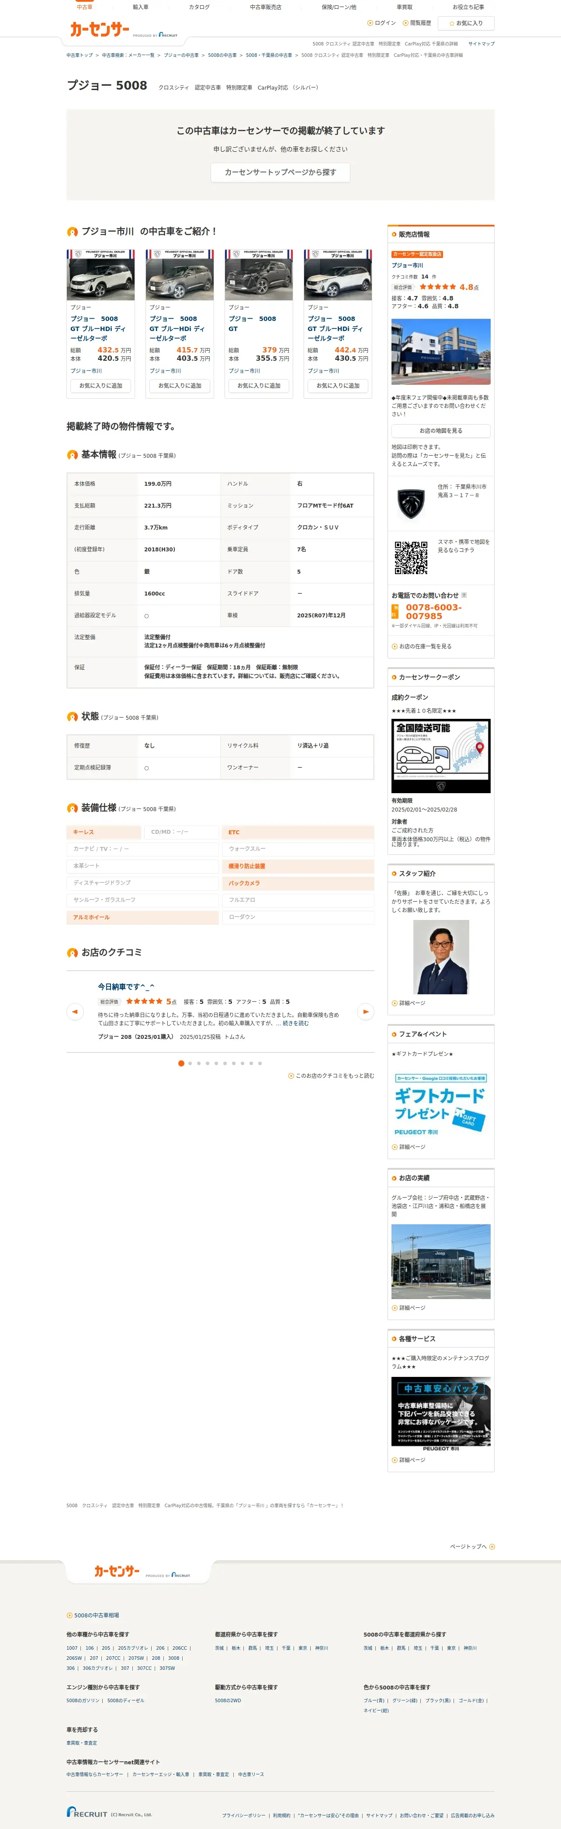Show the next review with right arrow
561x1829 pixels.
pyautogui.click(x=365, y=1011)
